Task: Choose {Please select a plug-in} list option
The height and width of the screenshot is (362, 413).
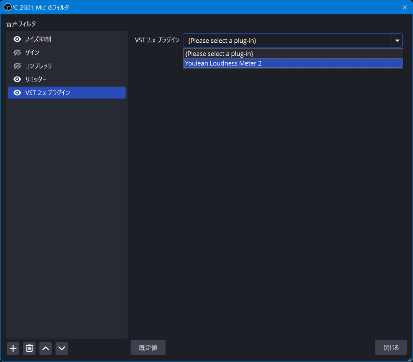Action: tap(293, 54)
